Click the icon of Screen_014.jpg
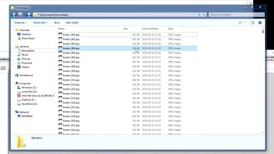274x154 pixels. (x=60, y=93)
